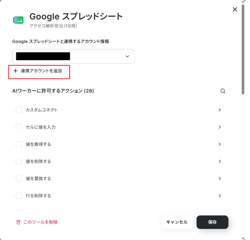The height and width of the screenshot is (240, 250).
Task: Open details arrow for セルに値を入力
Action: [x=220, y=127]
